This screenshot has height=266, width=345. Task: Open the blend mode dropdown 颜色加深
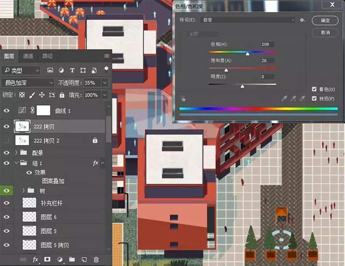[x=28, y=83]
